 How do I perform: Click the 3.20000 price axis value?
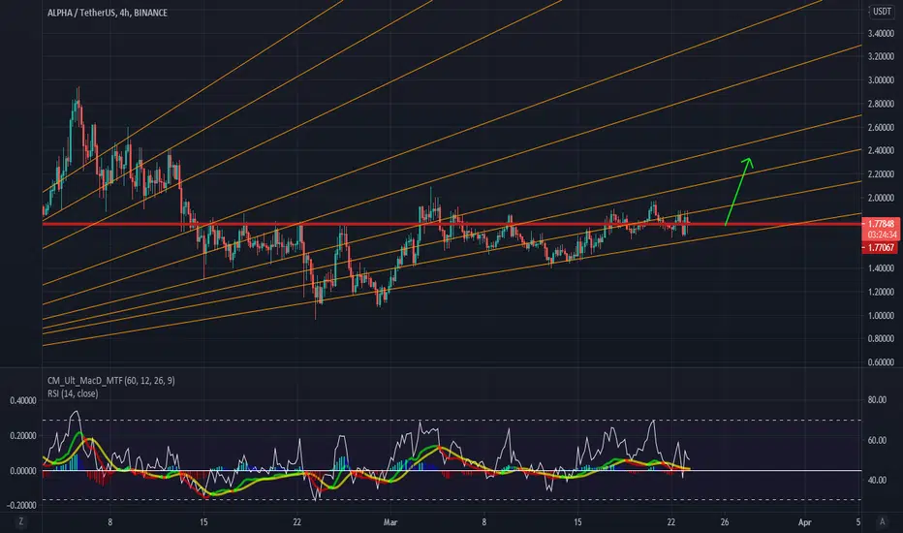click(881, 57)
